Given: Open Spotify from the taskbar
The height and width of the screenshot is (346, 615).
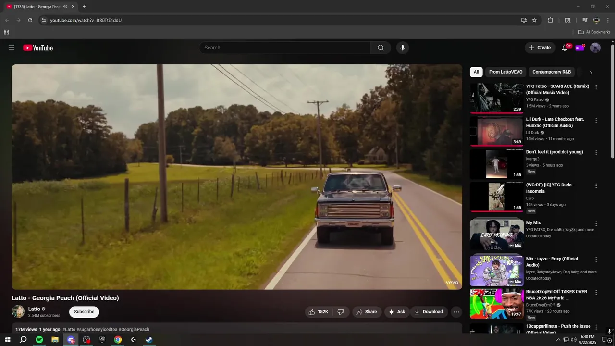Looking at the screenshot, I should (x=39, y=340).
